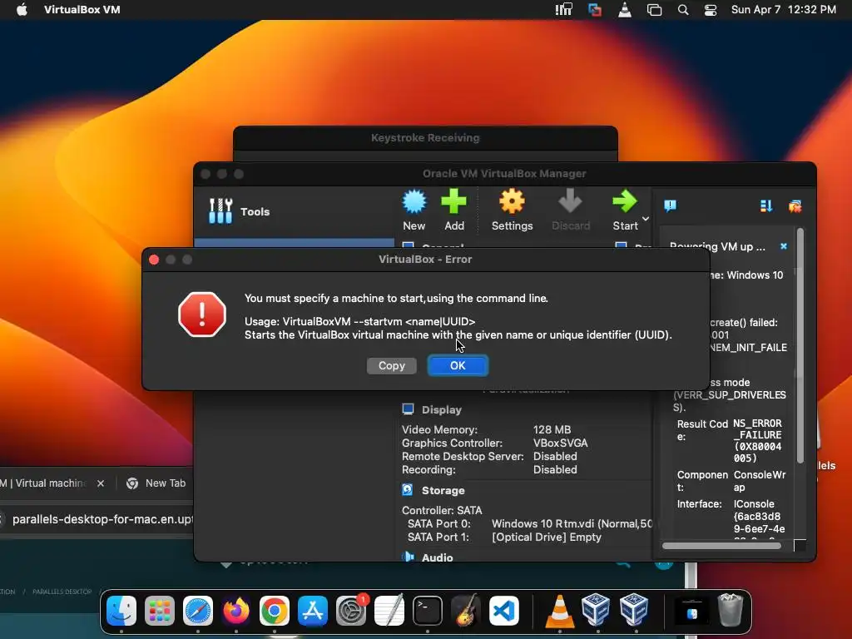This screenshot has height=639, width=852.
Task: Open Spotlight search in the menu bar
Action: pos(683,10)
